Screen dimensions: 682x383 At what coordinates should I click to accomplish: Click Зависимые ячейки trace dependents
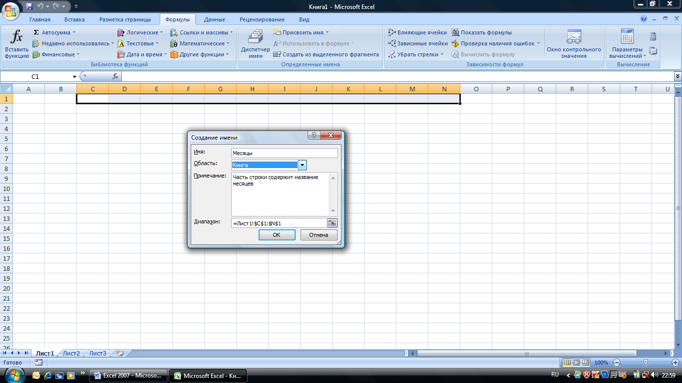point(418,43)
